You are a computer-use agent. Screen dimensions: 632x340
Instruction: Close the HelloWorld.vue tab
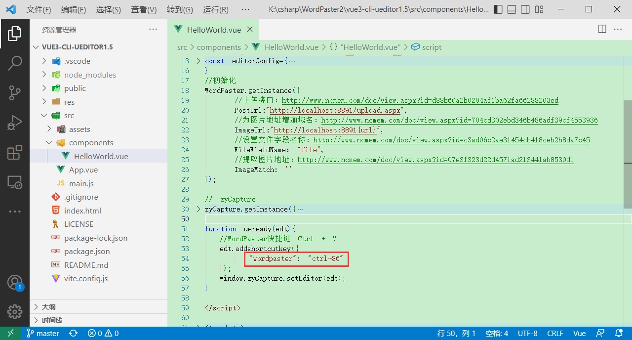click(251, 29)
